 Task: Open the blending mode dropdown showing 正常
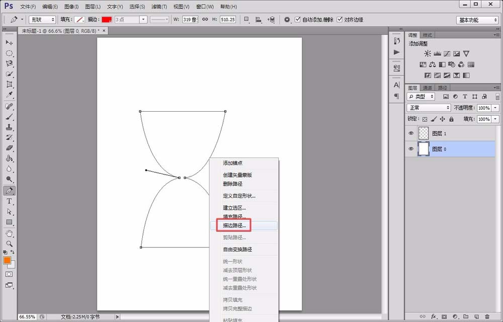click(429, 108)
